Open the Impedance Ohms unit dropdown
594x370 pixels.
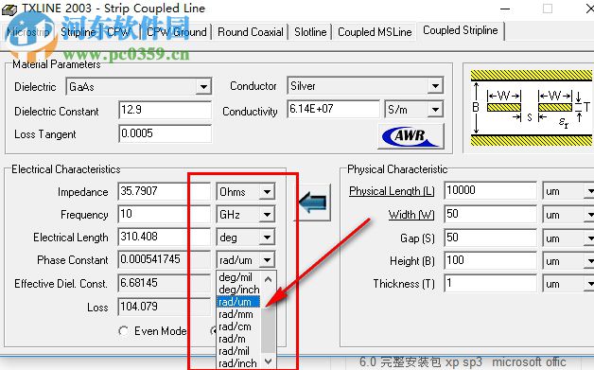click(x=267, y=191)
